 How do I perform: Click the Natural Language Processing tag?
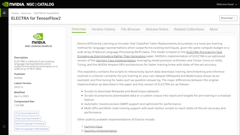30,123
